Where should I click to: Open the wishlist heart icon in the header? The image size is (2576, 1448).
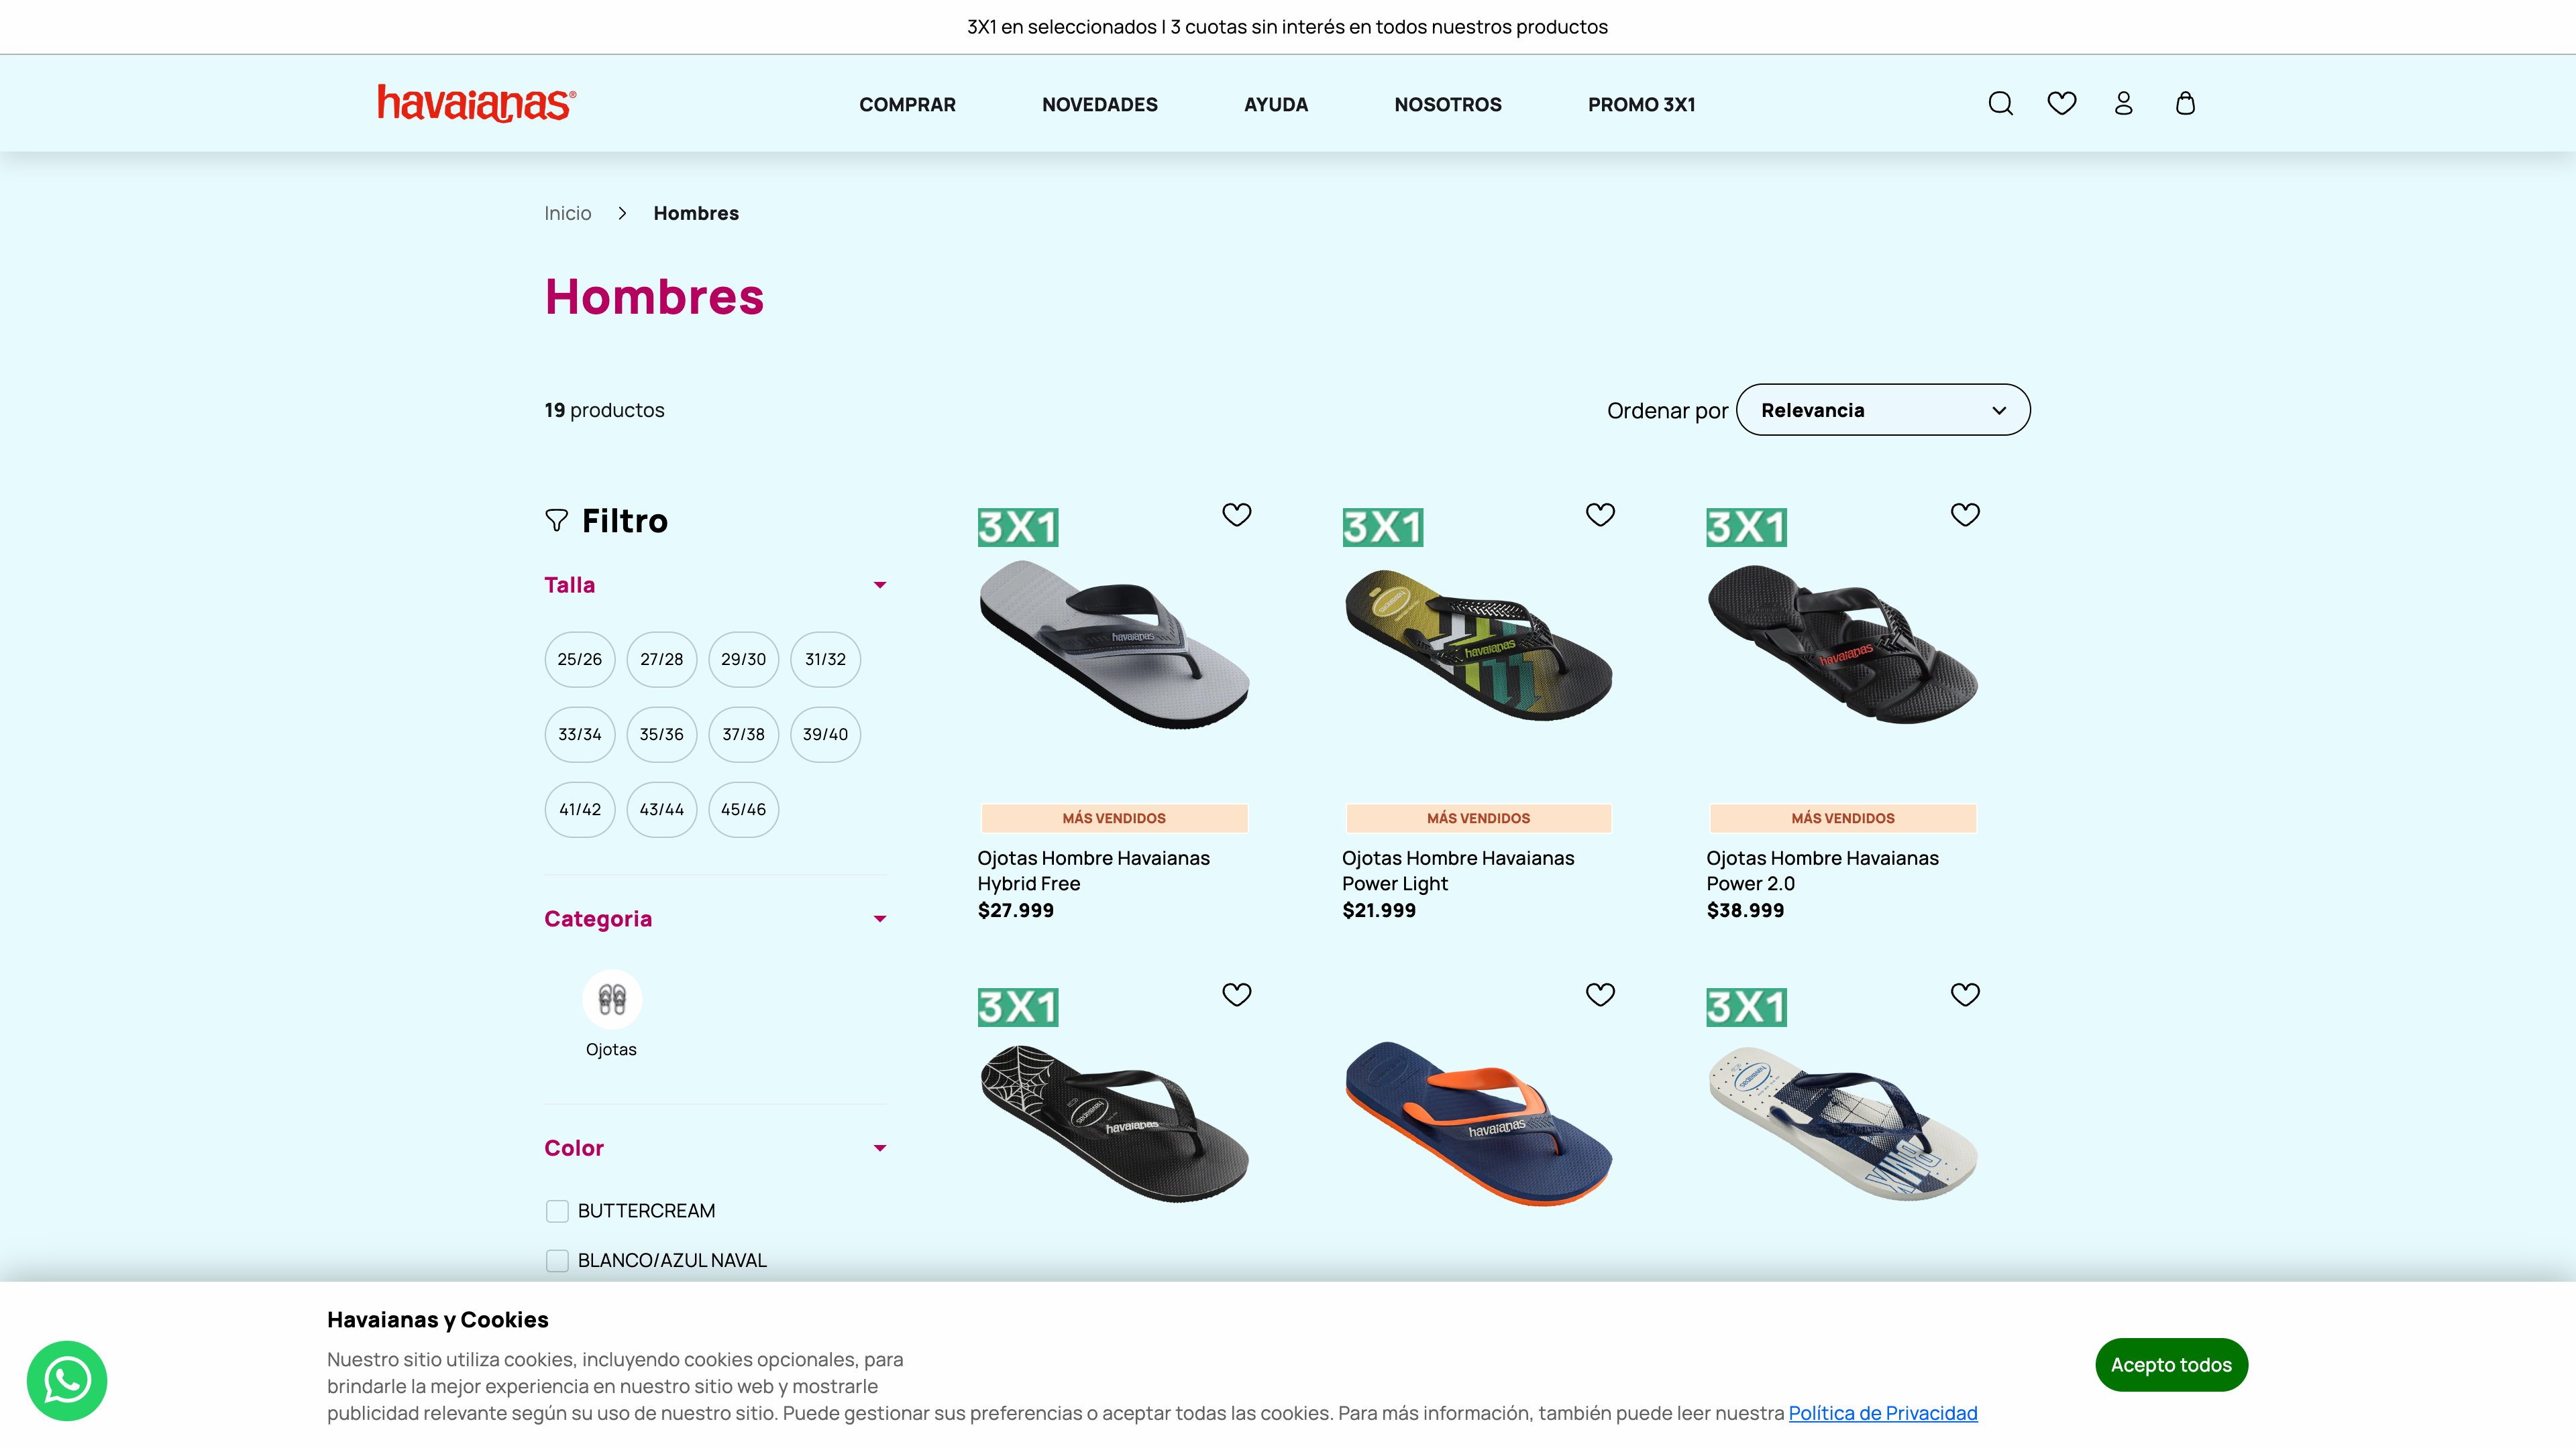pyautogui.click(x=2062, y=103)
